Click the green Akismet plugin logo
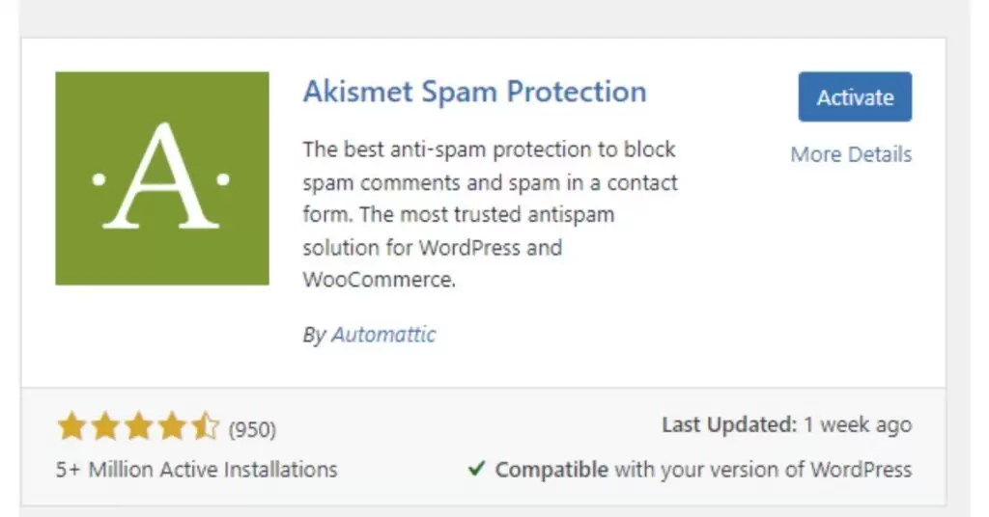This screenshot has width=989, height=517. [x=162, y=178]
